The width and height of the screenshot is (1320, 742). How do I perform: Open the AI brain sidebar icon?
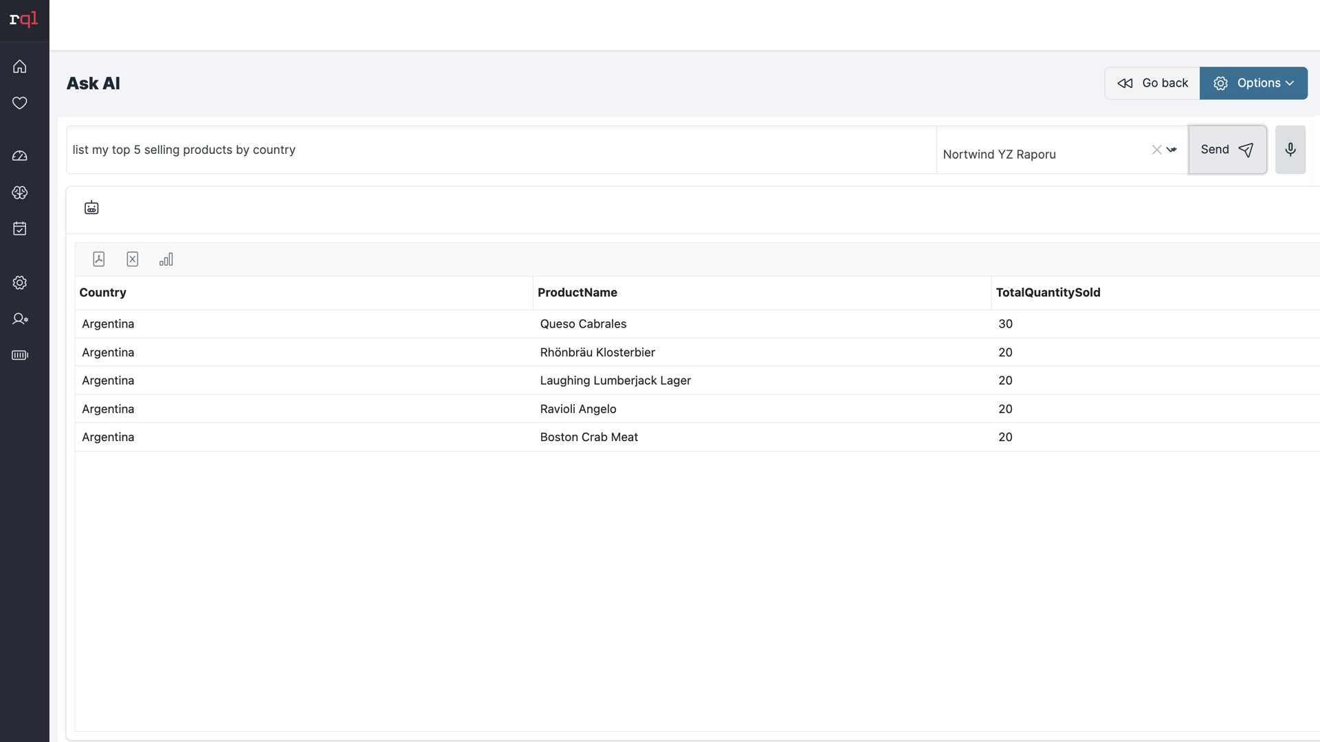(20, 192)
